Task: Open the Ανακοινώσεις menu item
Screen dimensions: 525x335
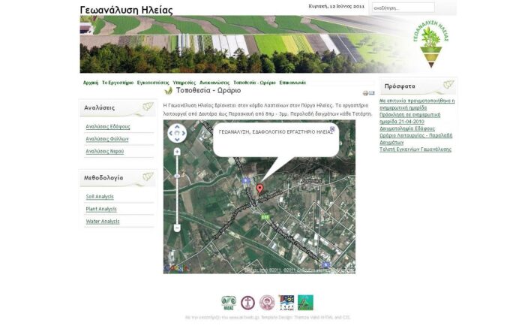Action: (x=214, y=83)
